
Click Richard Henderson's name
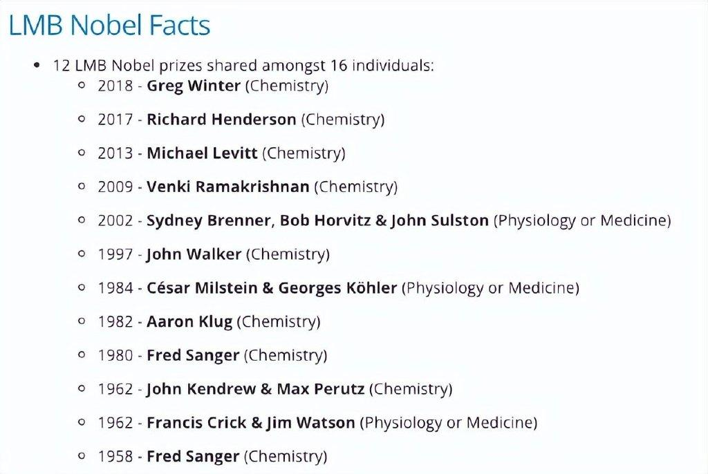pyautogui.click(x=221, y=119)
